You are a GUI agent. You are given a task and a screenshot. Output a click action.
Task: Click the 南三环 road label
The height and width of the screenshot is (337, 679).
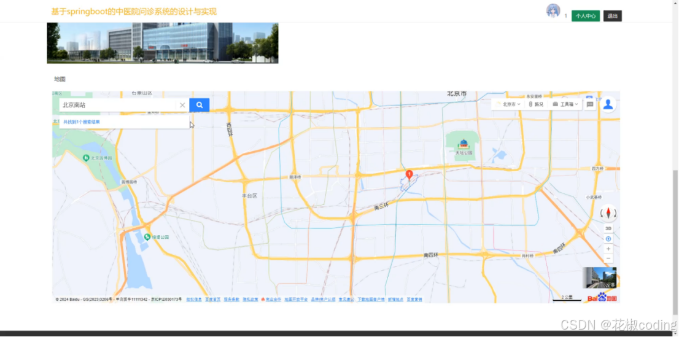[381, 208]
